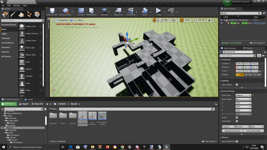Open content browser Filters dropdown

pos(54,109)
